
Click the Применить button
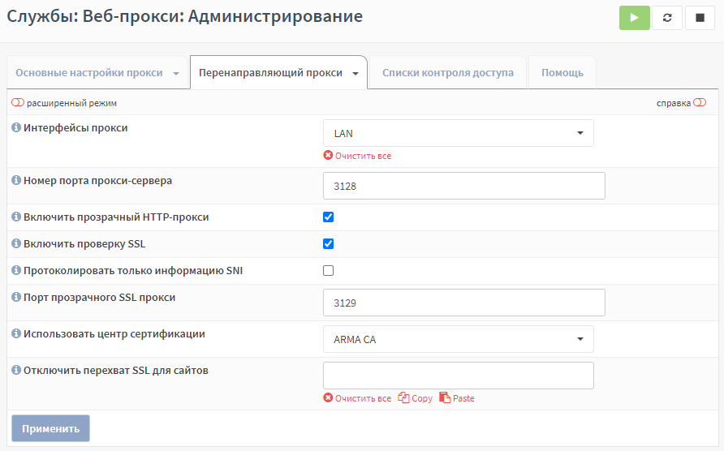(51, 428)
